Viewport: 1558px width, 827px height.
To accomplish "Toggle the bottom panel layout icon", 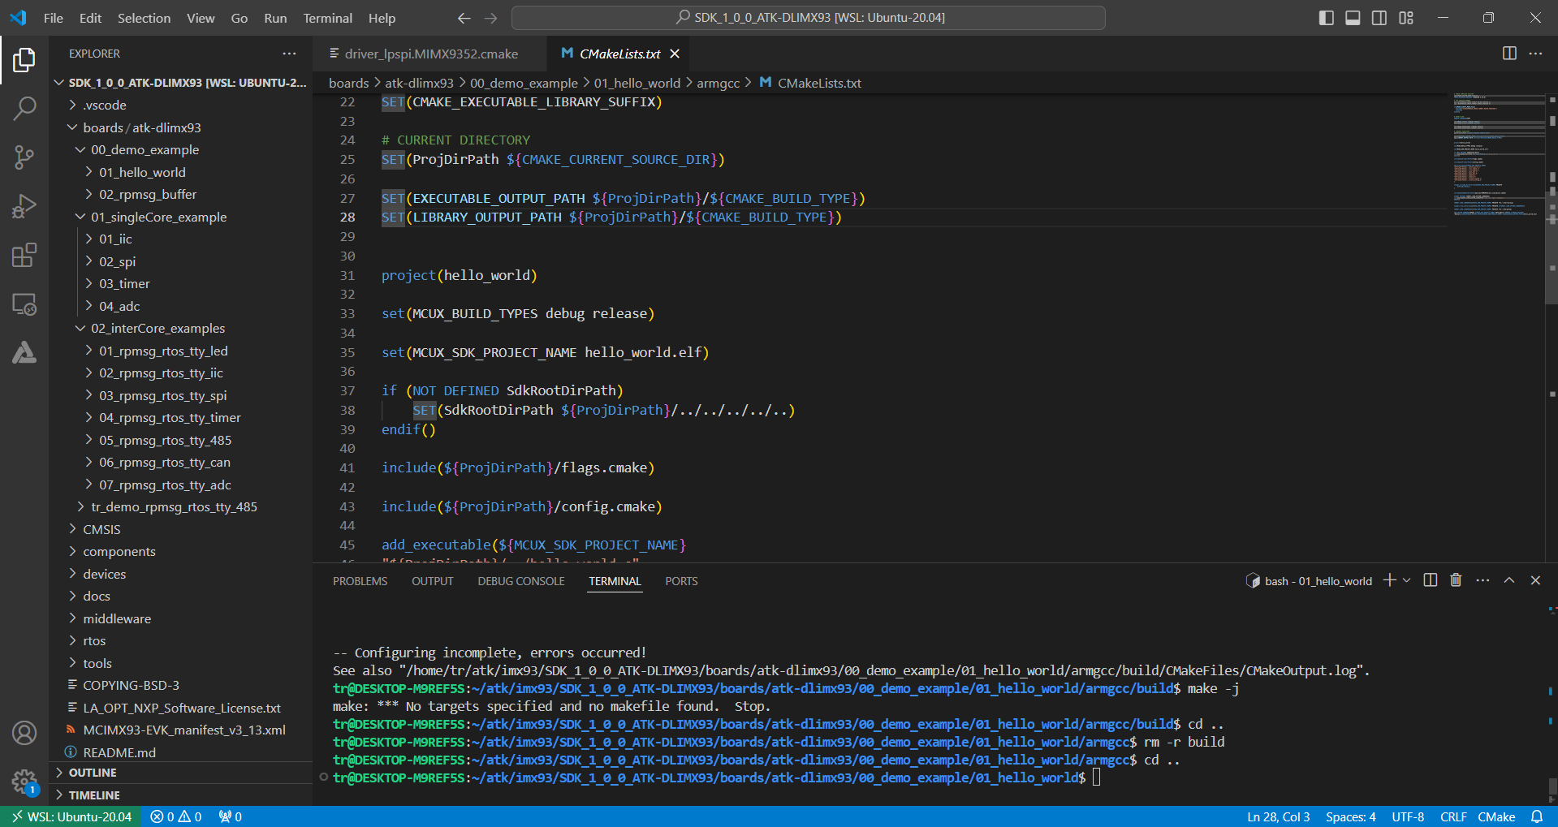I will (1353, 18).
